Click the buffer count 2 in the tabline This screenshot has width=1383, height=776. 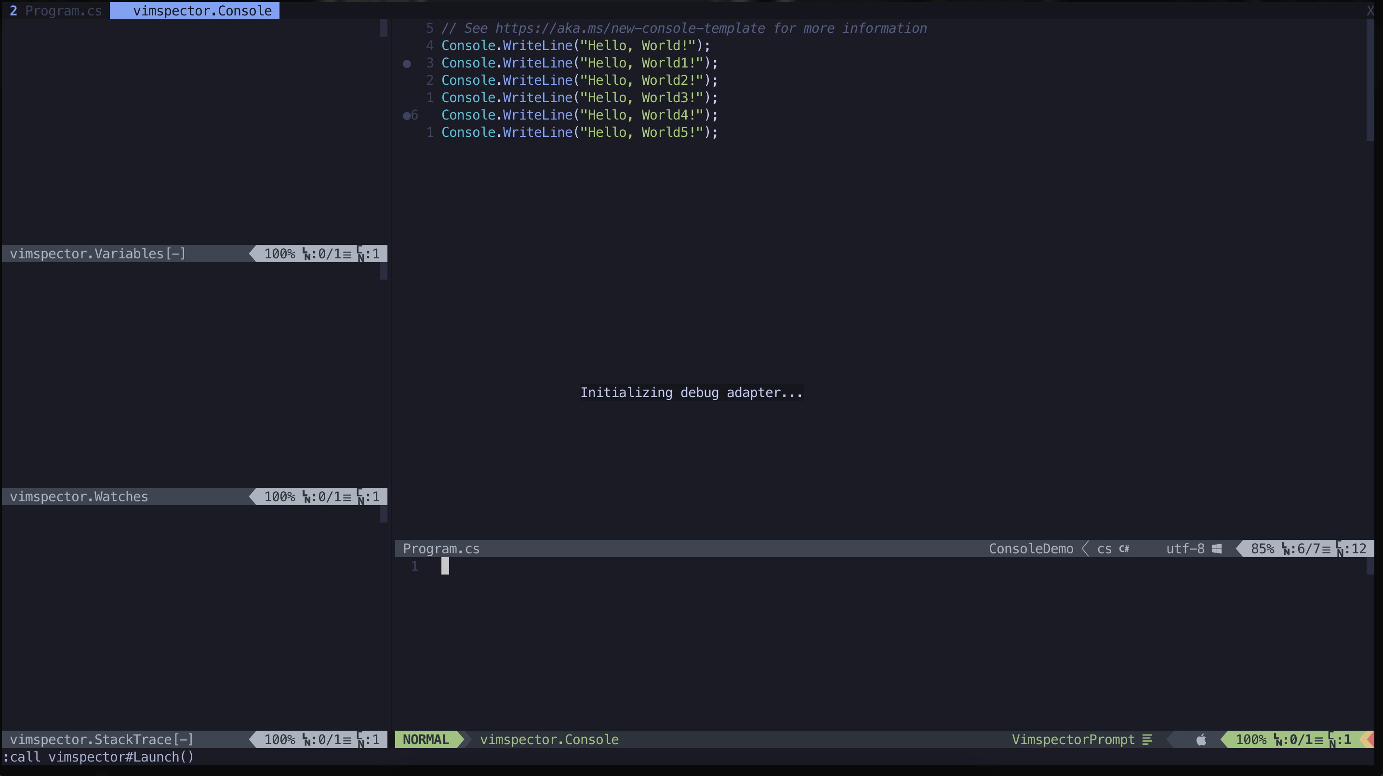13,10
